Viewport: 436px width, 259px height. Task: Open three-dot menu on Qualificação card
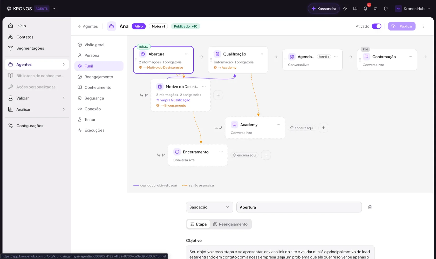coord(261,54)
